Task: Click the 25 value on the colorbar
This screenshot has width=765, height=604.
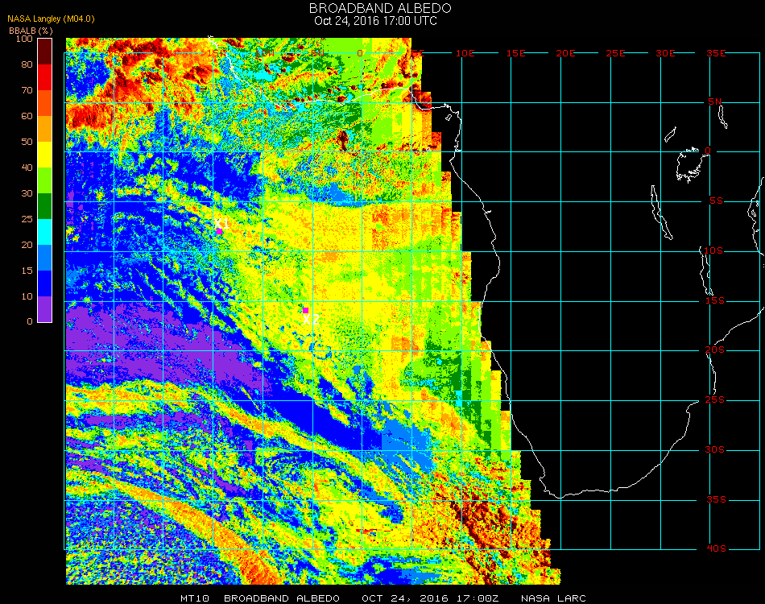Action: (x=27, y=219)
